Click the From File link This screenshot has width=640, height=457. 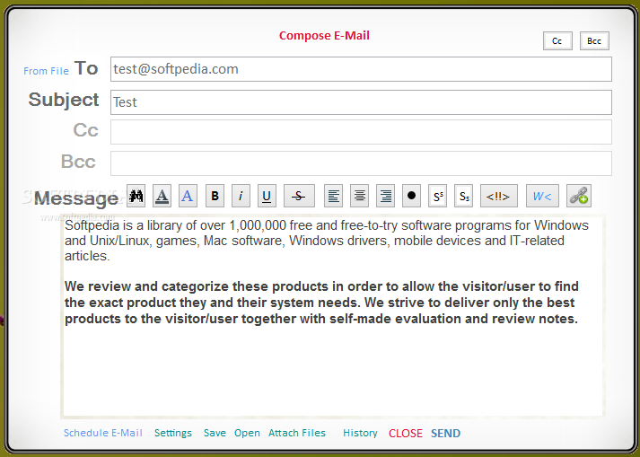tap(46, 71)
